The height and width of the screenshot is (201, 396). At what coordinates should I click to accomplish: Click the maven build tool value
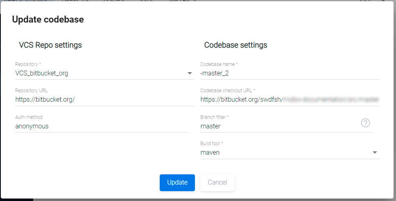pos(210,153)
